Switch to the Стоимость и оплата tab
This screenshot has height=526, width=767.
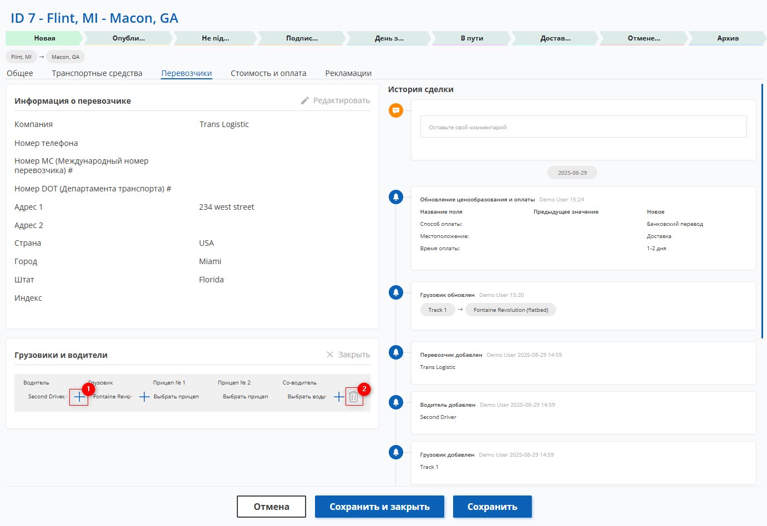(268, 73)
